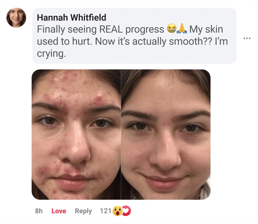Click the phrase 'actually smooth' in comment
The image size is (258, 224).
click(x=168, y=41)
